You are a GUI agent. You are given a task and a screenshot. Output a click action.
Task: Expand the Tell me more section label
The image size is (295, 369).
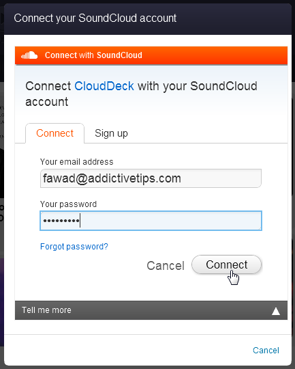46,310
